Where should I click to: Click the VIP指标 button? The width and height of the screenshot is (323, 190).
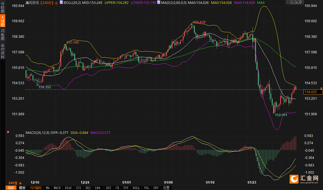[36, 188]
